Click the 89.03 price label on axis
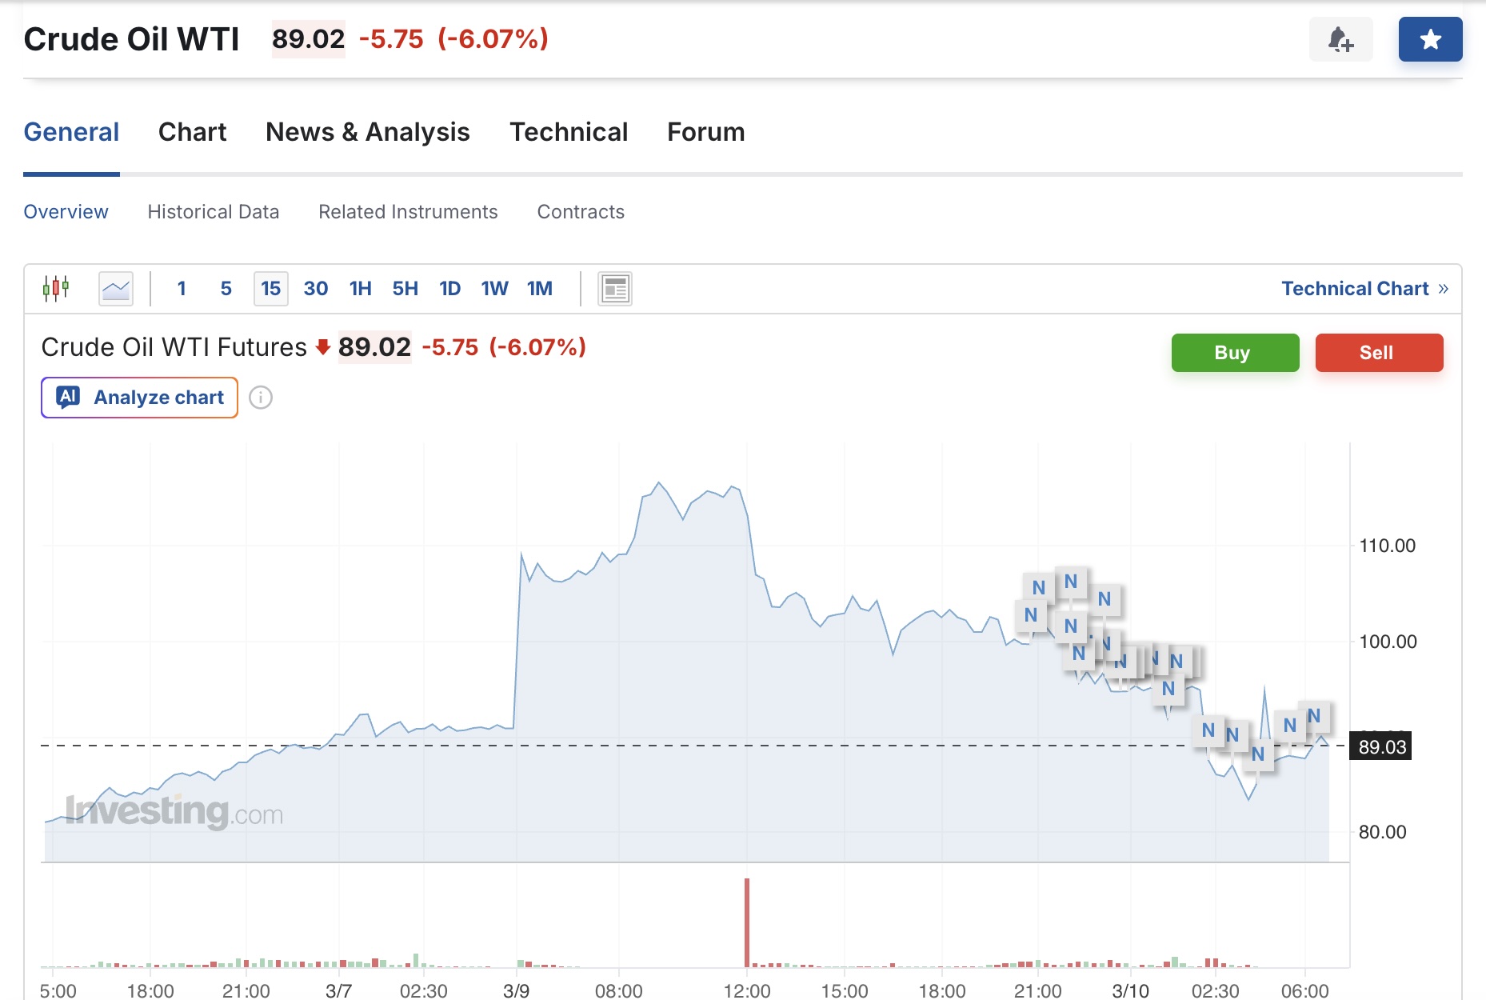 [x=1381, y=747]
